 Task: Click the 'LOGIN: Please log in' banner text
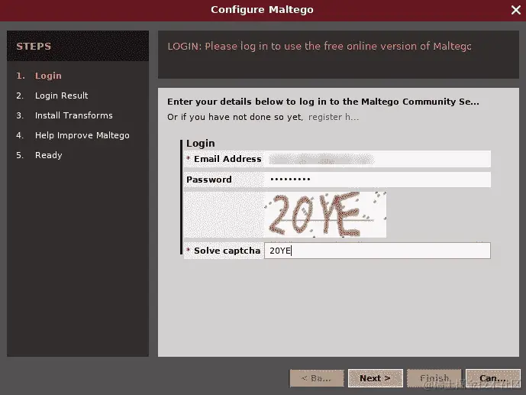(x=319, y=47)
